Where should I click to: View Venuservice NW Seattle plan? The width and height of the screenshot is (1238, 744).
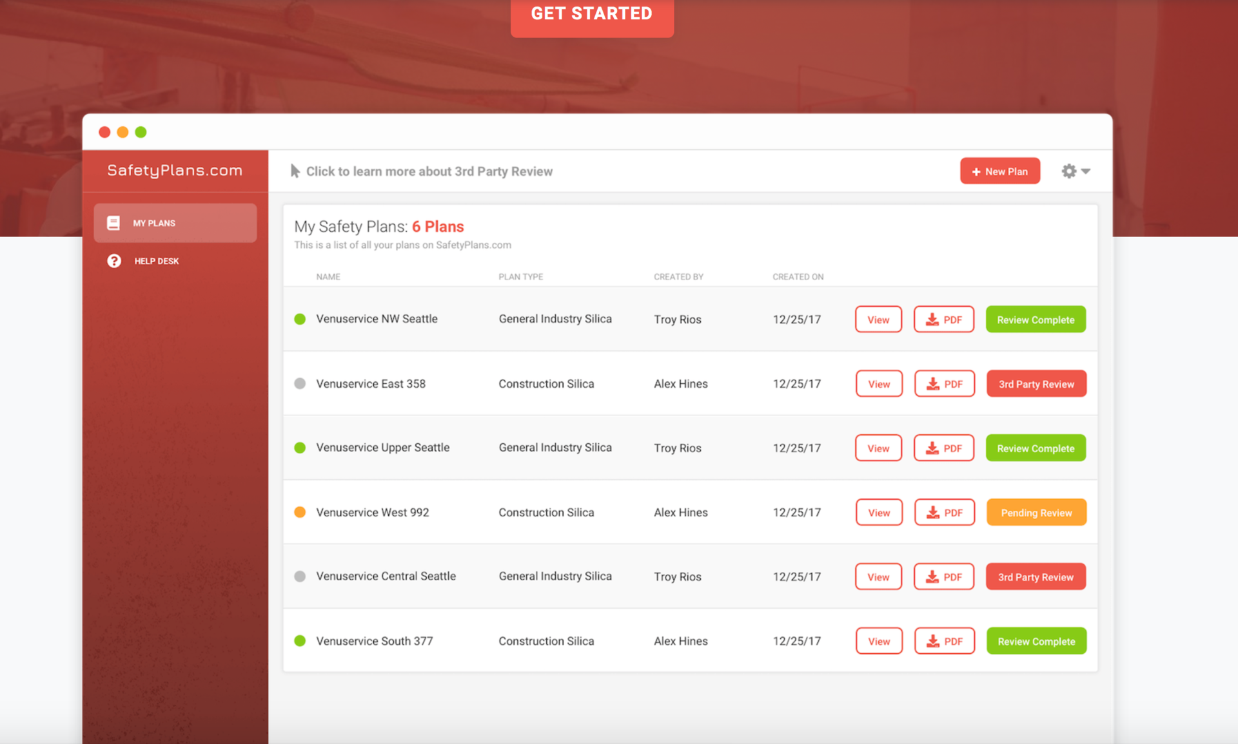[x=878, y=320]
